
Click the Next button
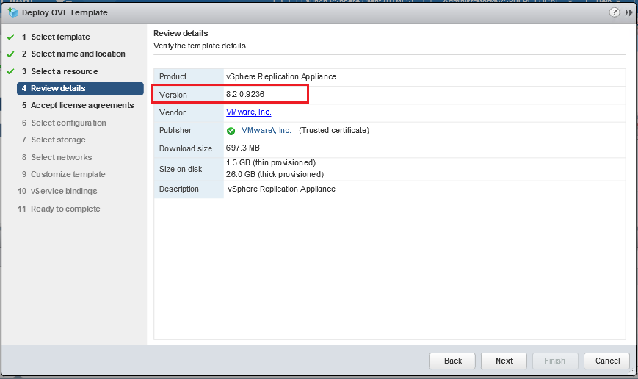point(504,361)
